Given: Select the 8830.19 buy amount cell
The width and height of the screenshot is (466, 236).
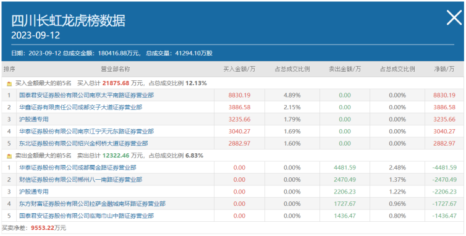Looking at the screenshot, I should 239,95.
